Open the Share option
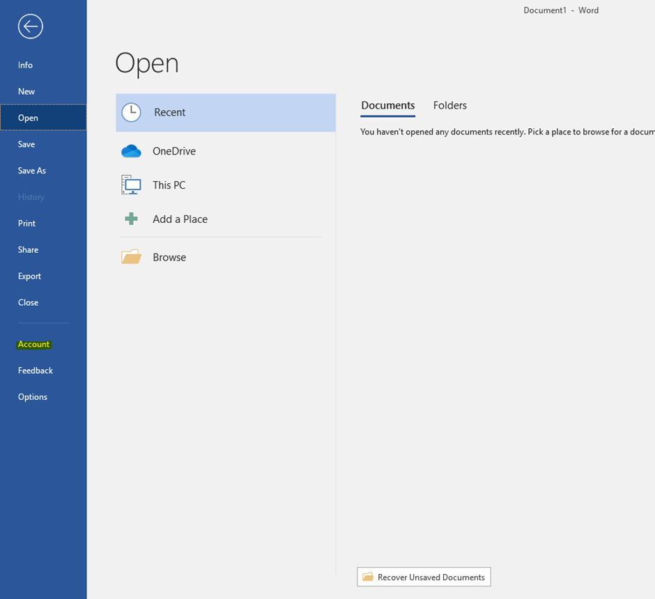Screen dimensions: 655x599 [29, 250]
